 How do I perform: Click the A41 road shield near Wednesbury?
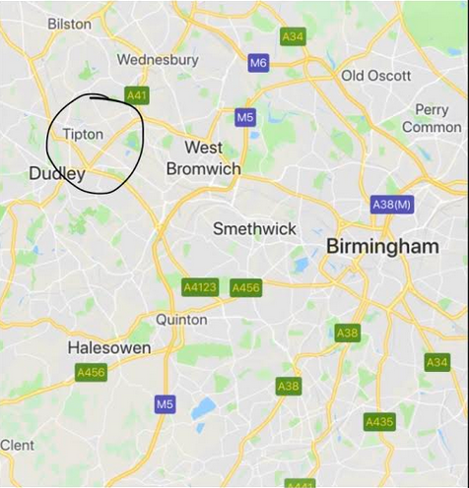click(x=137, y=95)
